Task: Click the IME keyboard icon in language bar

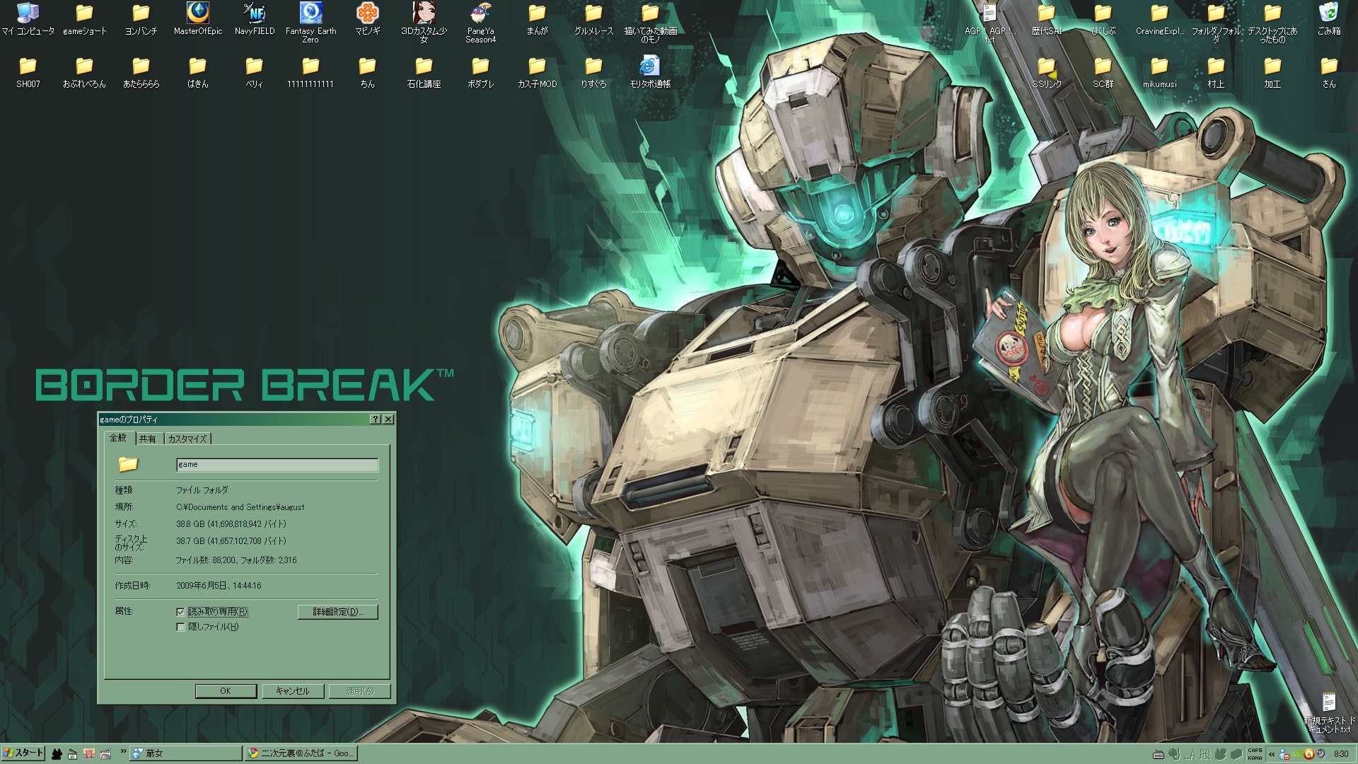Action: coord(1159,754)
